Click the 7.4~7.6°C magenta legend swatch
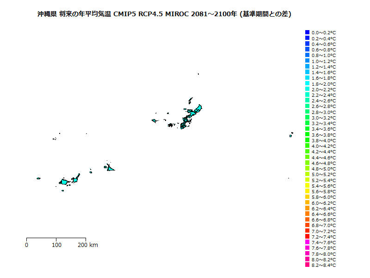The width and height of the screenshot is (370, 278). click(x=307, y=242)
